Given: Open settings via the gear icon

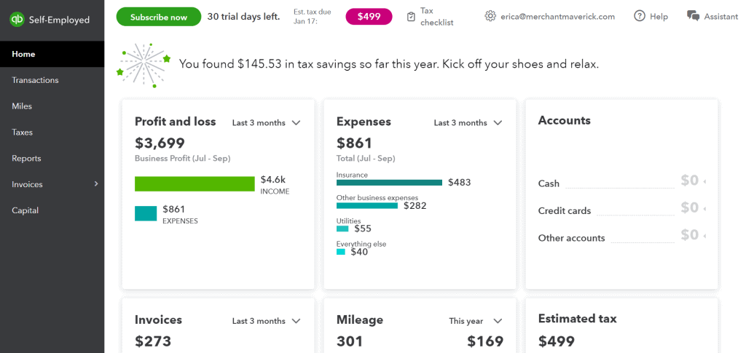Looking at the screenshot, I should point(490,16).
